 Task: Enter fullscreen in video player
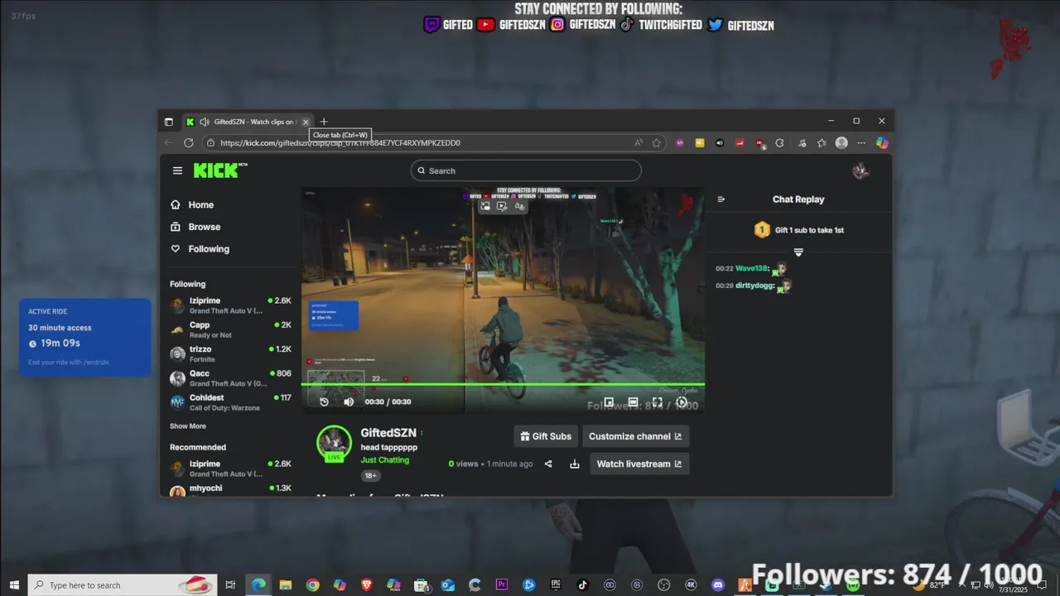click(x=657, y=402)
